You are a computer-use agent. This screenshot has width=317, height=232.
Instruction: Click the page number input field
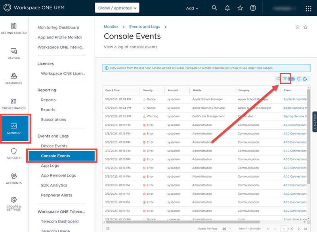click(284, 228)
